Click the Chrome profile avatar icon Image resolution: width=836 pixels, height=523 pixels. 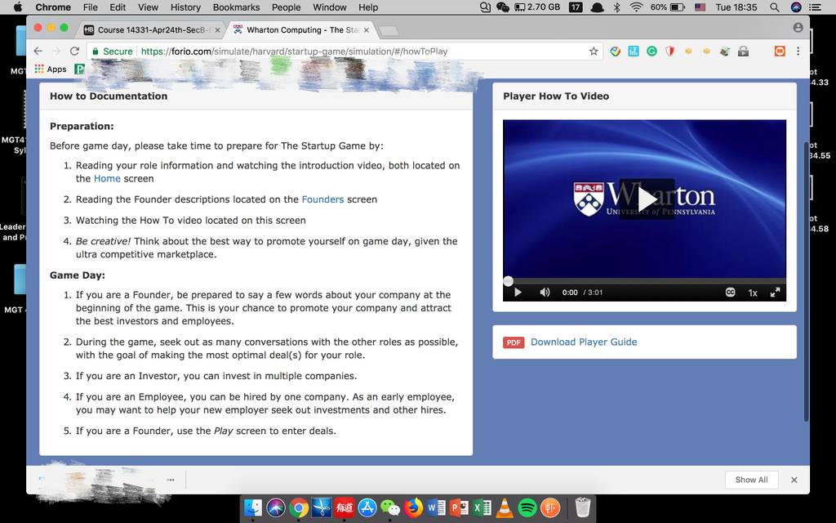coord(798,28)
